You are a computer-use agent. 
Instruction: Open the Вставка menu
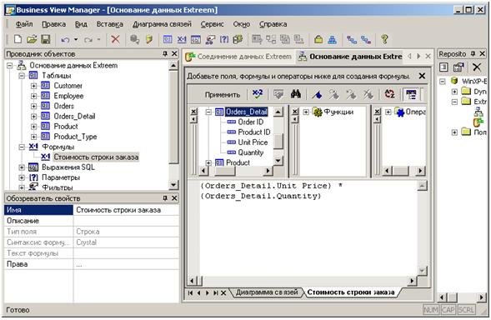pyautogui.click(x=109, y=24)
